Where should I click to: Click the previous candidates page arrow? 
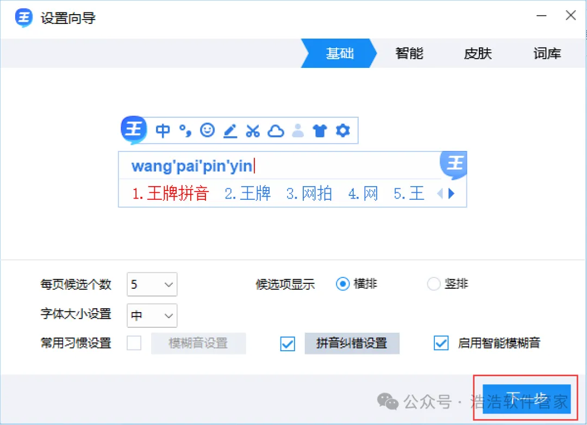point(440,194)
